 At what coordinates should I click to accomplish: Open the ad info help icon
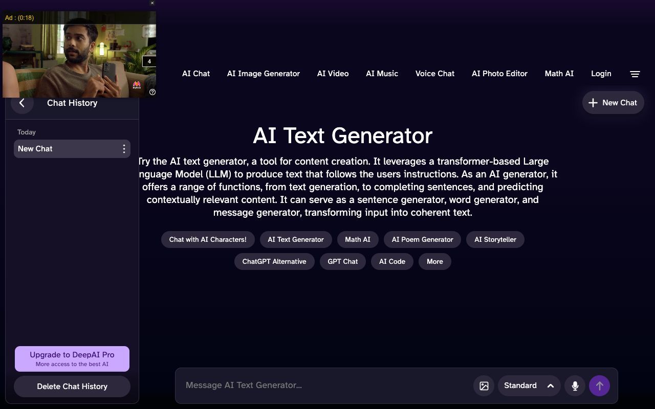click(x=152, y=92)
